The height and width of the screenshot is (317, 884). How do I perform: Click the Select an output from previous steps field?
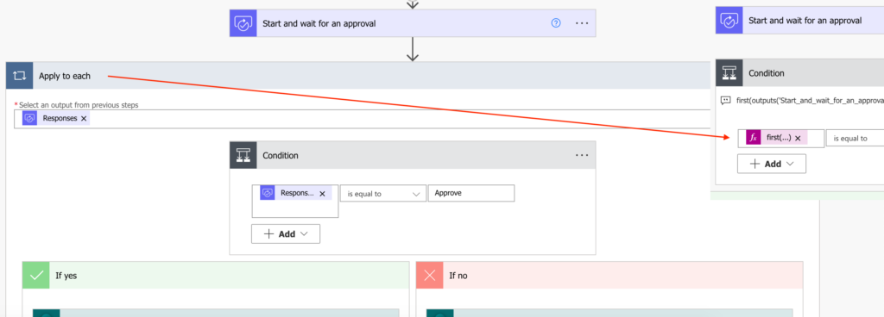pos(362,119)
